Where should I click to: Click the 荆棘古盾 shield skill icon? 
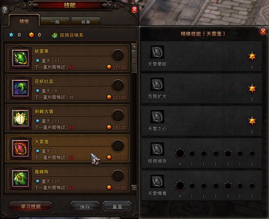click(x=21, y=118)
